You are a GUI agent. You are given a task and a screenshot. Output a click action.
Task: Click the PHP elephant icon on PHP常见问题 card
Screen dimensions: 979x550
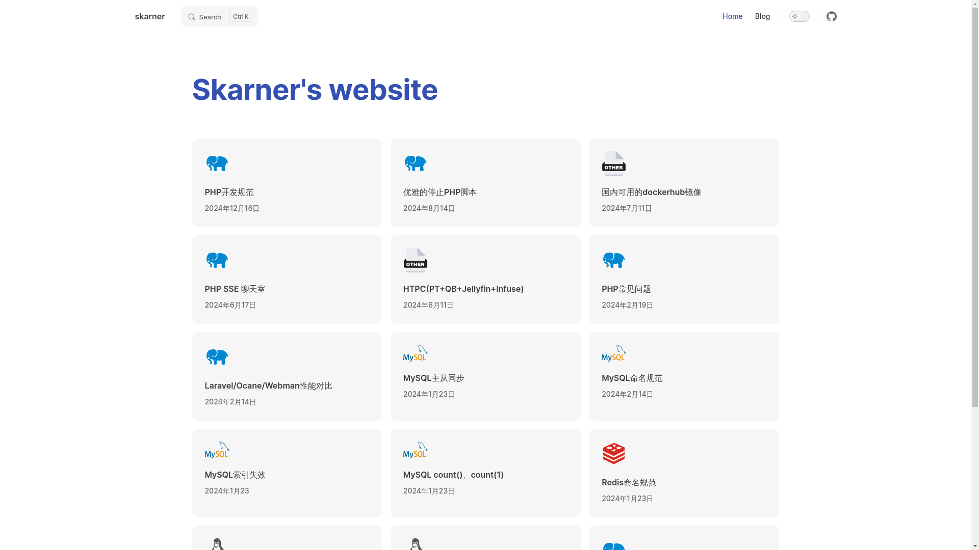[614, 260]
